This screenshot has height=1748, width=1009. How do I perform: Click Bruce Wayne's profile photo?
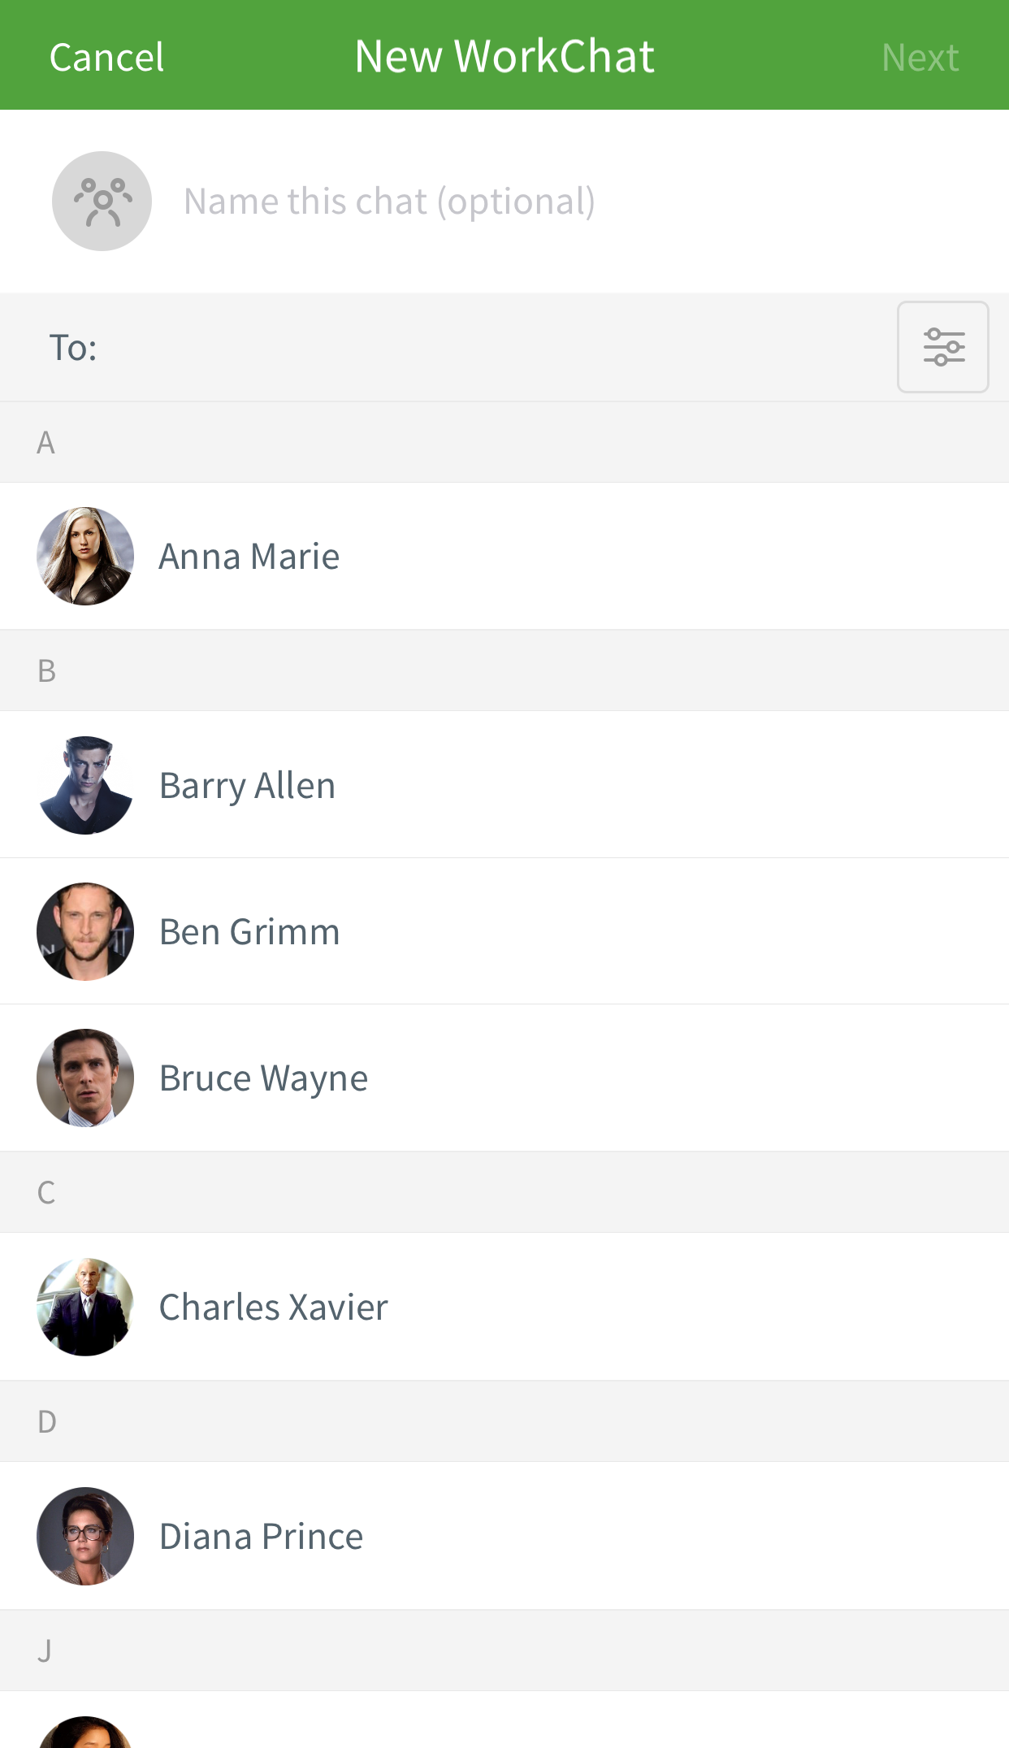[x=84, y=1078]
